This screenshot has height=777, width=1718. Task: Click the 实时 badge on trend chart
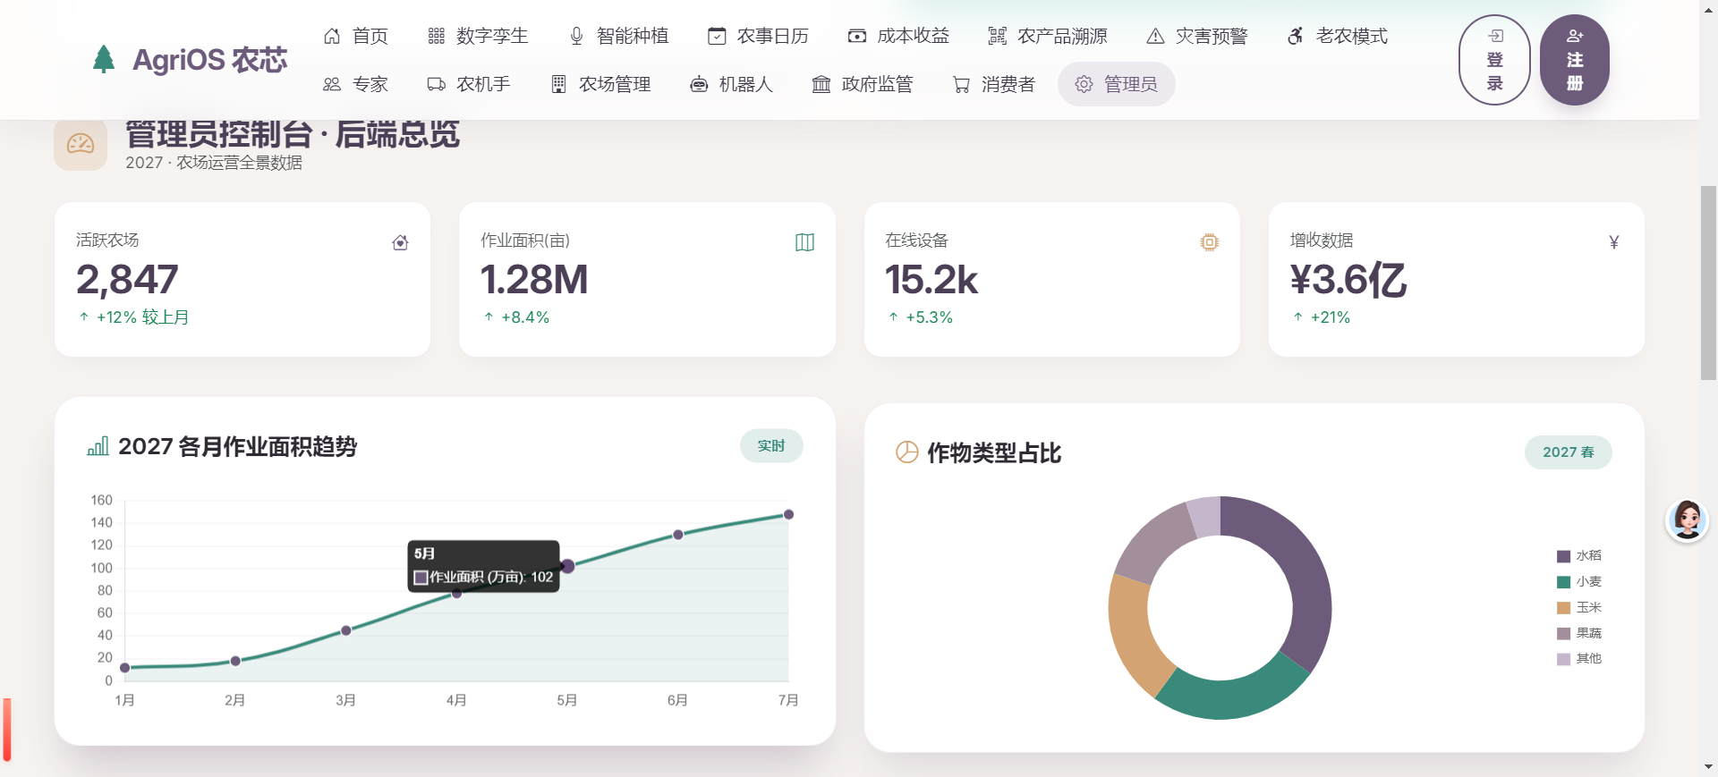(771, 446)
